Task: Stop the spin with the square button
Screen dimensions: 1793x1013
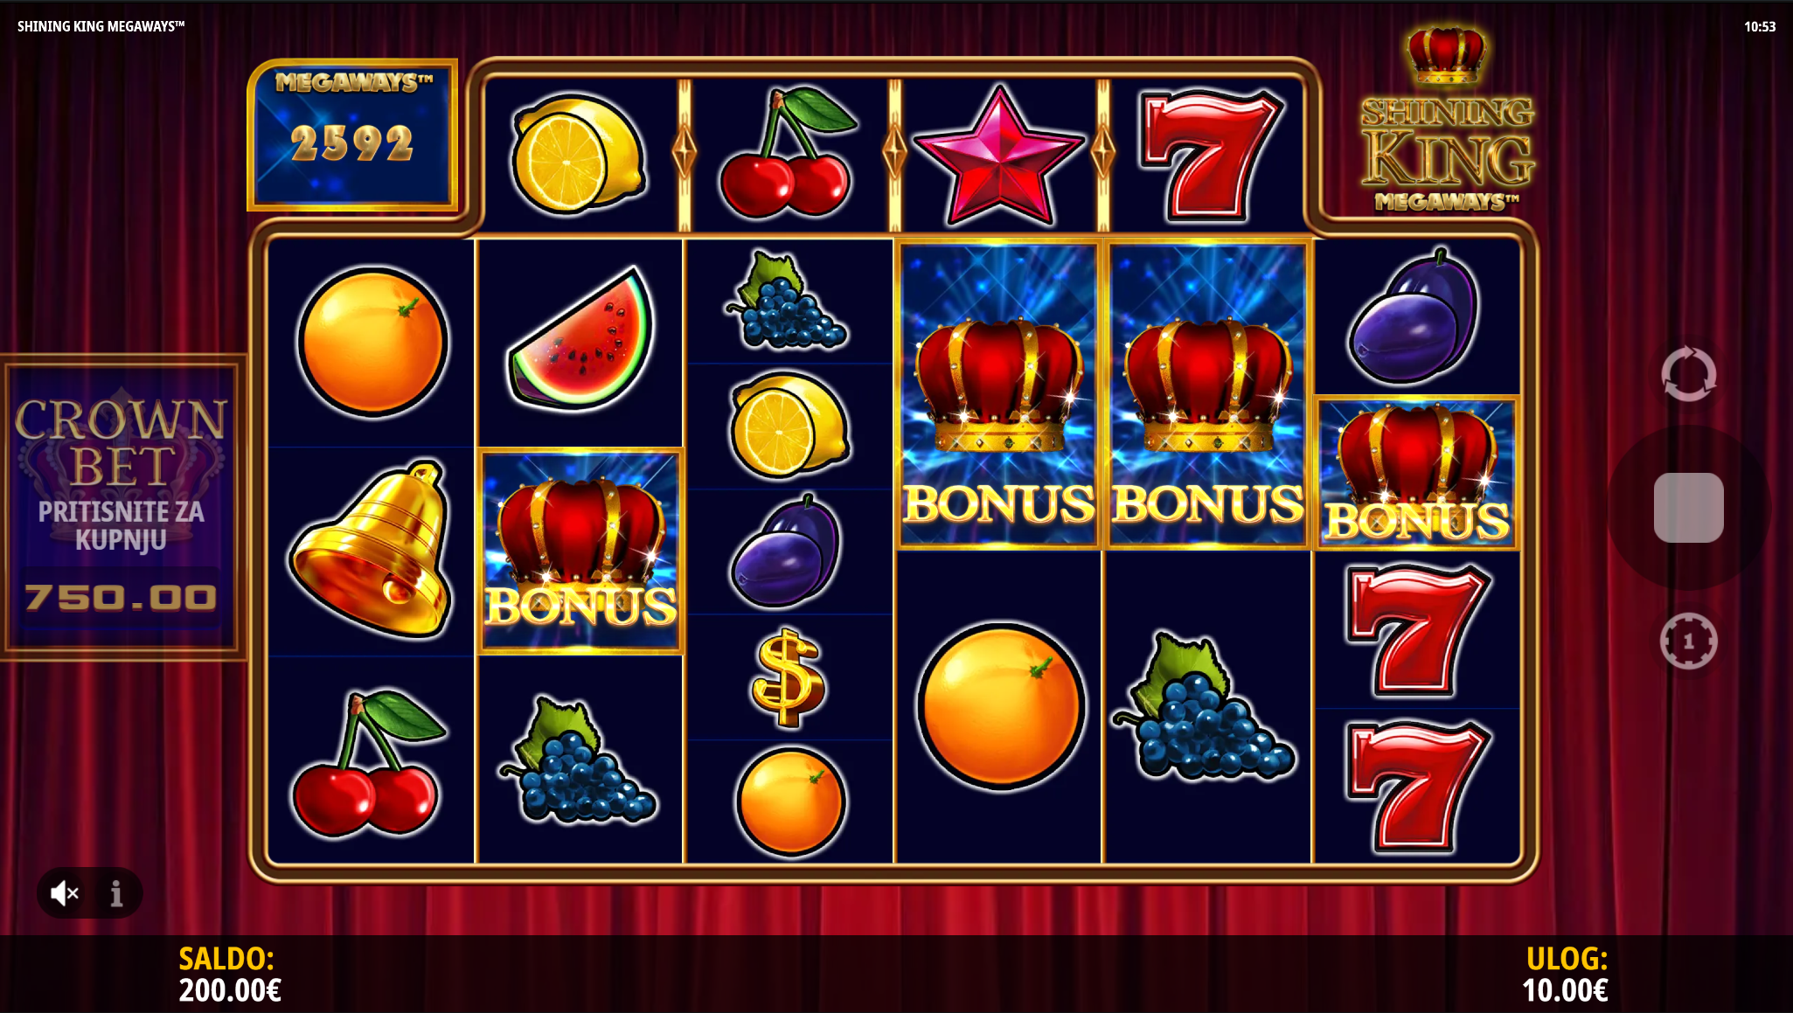Action: 1688,508
